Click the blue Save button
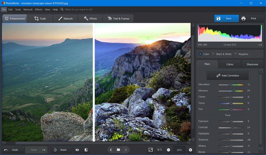This screenshot has height=155, width=266. click(226, 19)
